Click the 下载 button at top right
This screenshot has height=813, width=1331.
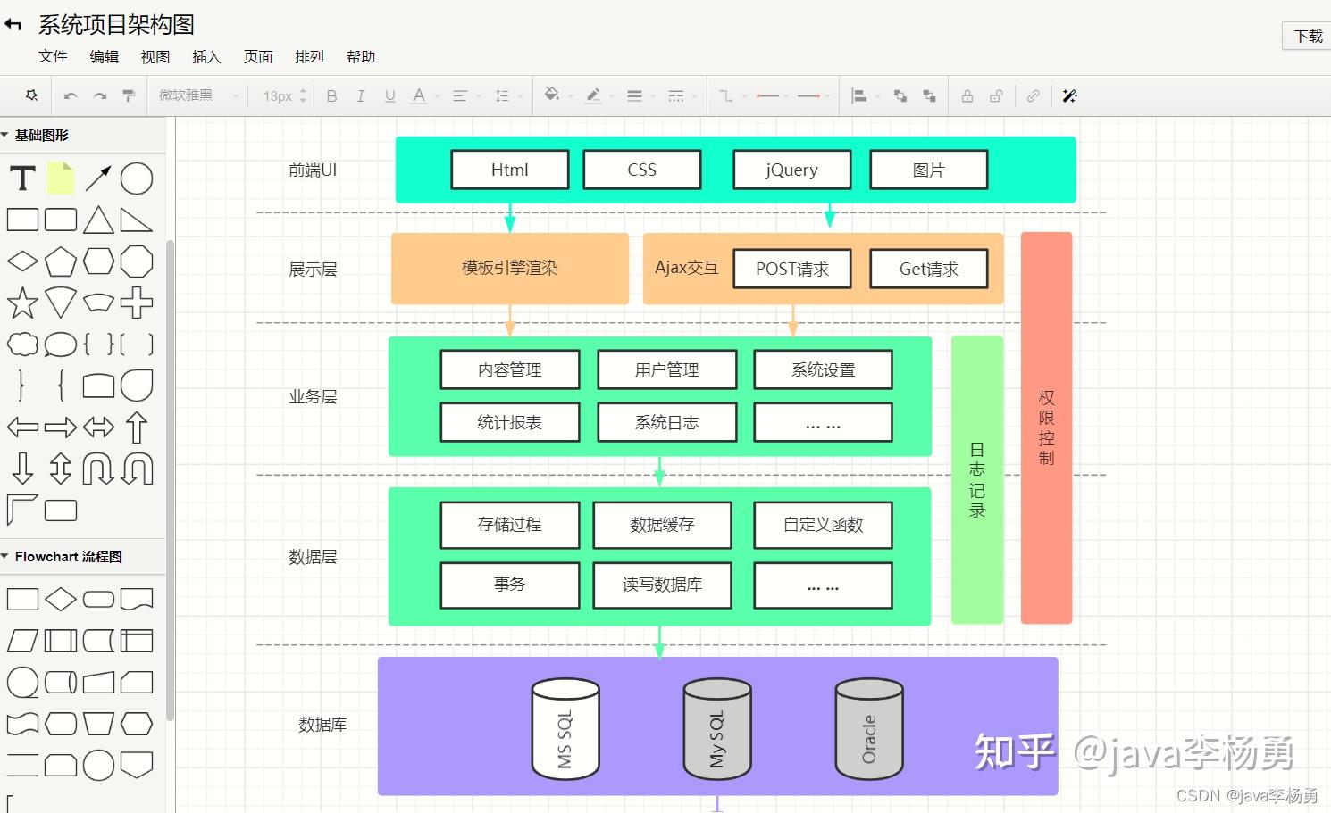(1307, 37)
